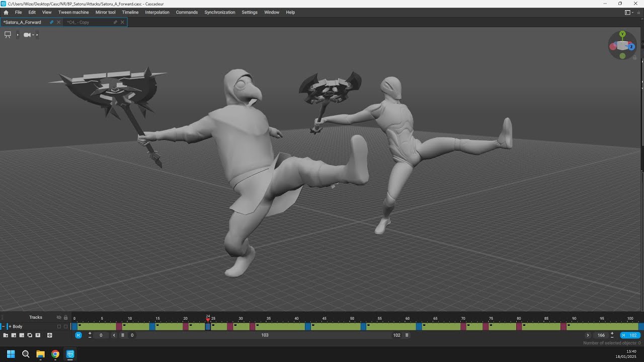Click the camera icon in the viewport toolbar

click(x=27, y=35)
